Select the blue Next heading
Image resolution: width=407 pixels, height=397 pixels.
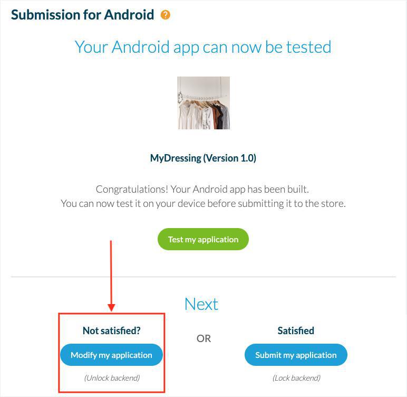[201, 304]
